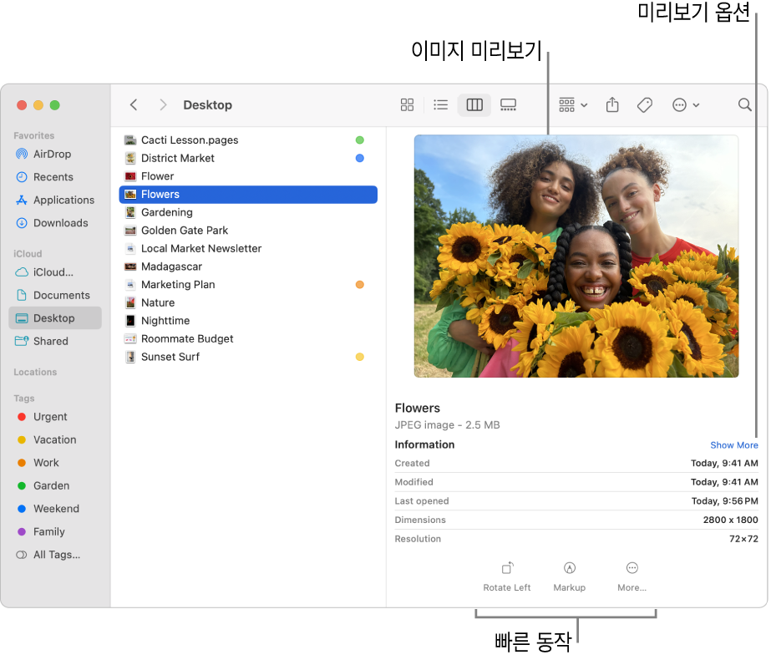Select the Marketing Plan file
The image size is (771, 660).
[x=248, y=284]
